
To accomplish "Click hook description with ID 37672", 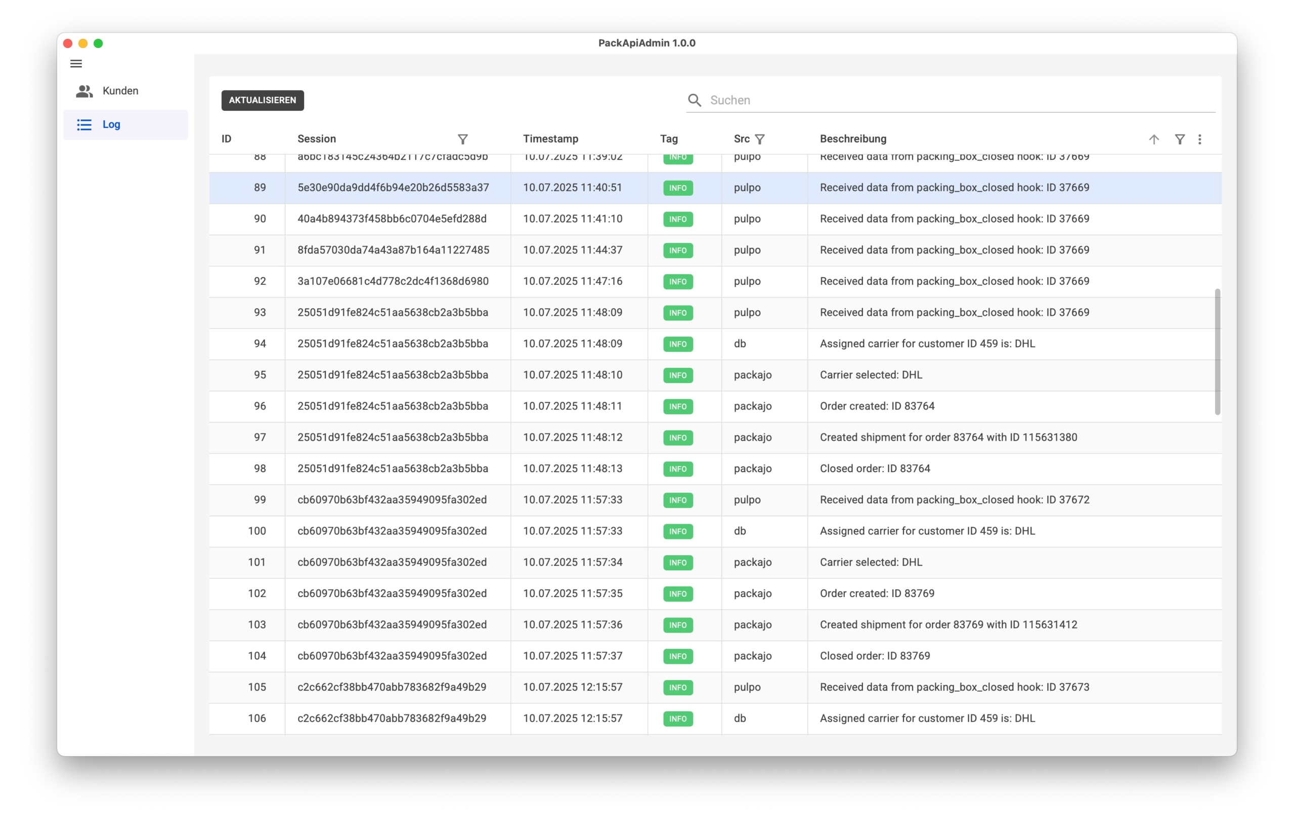I will [955, 500].
